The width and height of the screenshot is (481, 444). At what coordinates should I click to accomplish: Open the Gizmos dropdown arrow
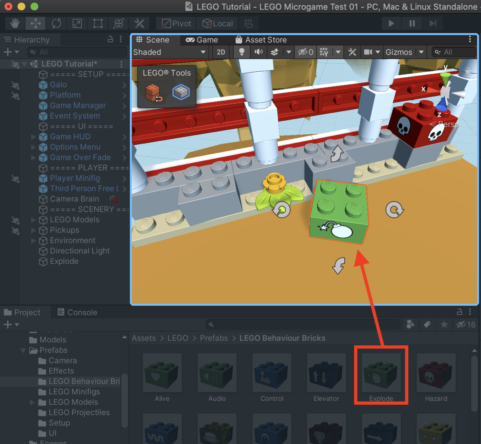421,52
